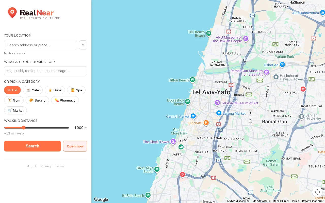Click the red Star of David pin near Bnei Brak
The image size is (325, 203).
[x=303, y=89]
